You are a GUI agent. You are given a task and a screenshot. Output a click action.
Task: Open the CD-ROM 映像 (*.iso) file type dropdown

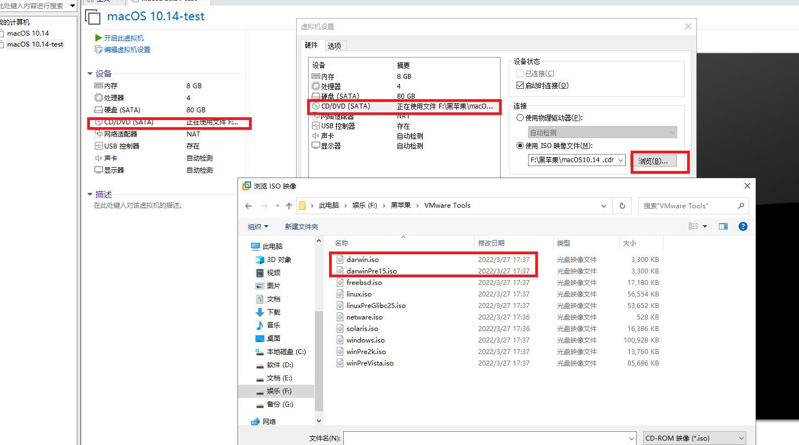(x=694, y=438)
